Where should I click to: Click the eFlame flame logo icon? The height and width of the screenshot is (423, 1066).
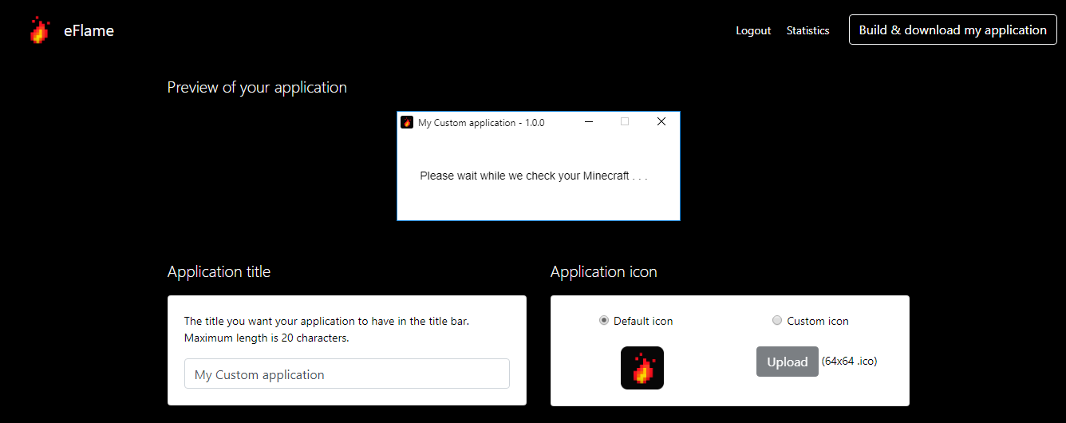(39, 30)
